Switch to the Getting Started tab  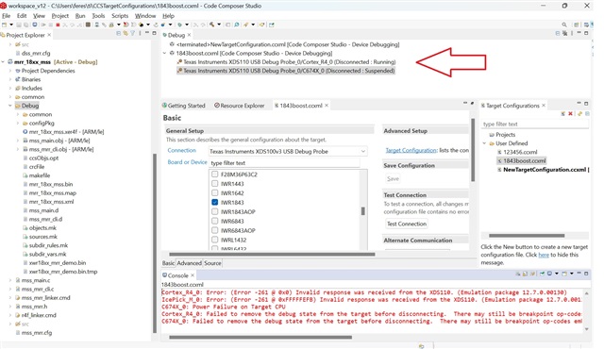tap(184, 106)
